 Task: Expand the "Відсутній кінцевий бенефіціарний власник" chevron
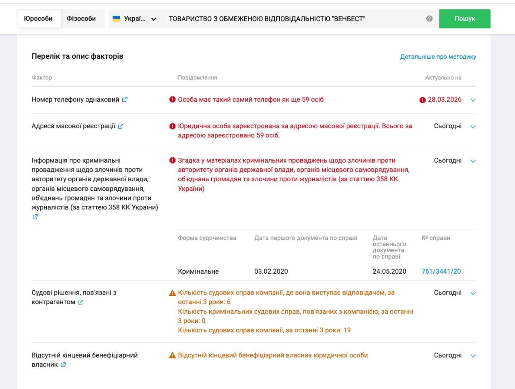(x=473, y=356)
